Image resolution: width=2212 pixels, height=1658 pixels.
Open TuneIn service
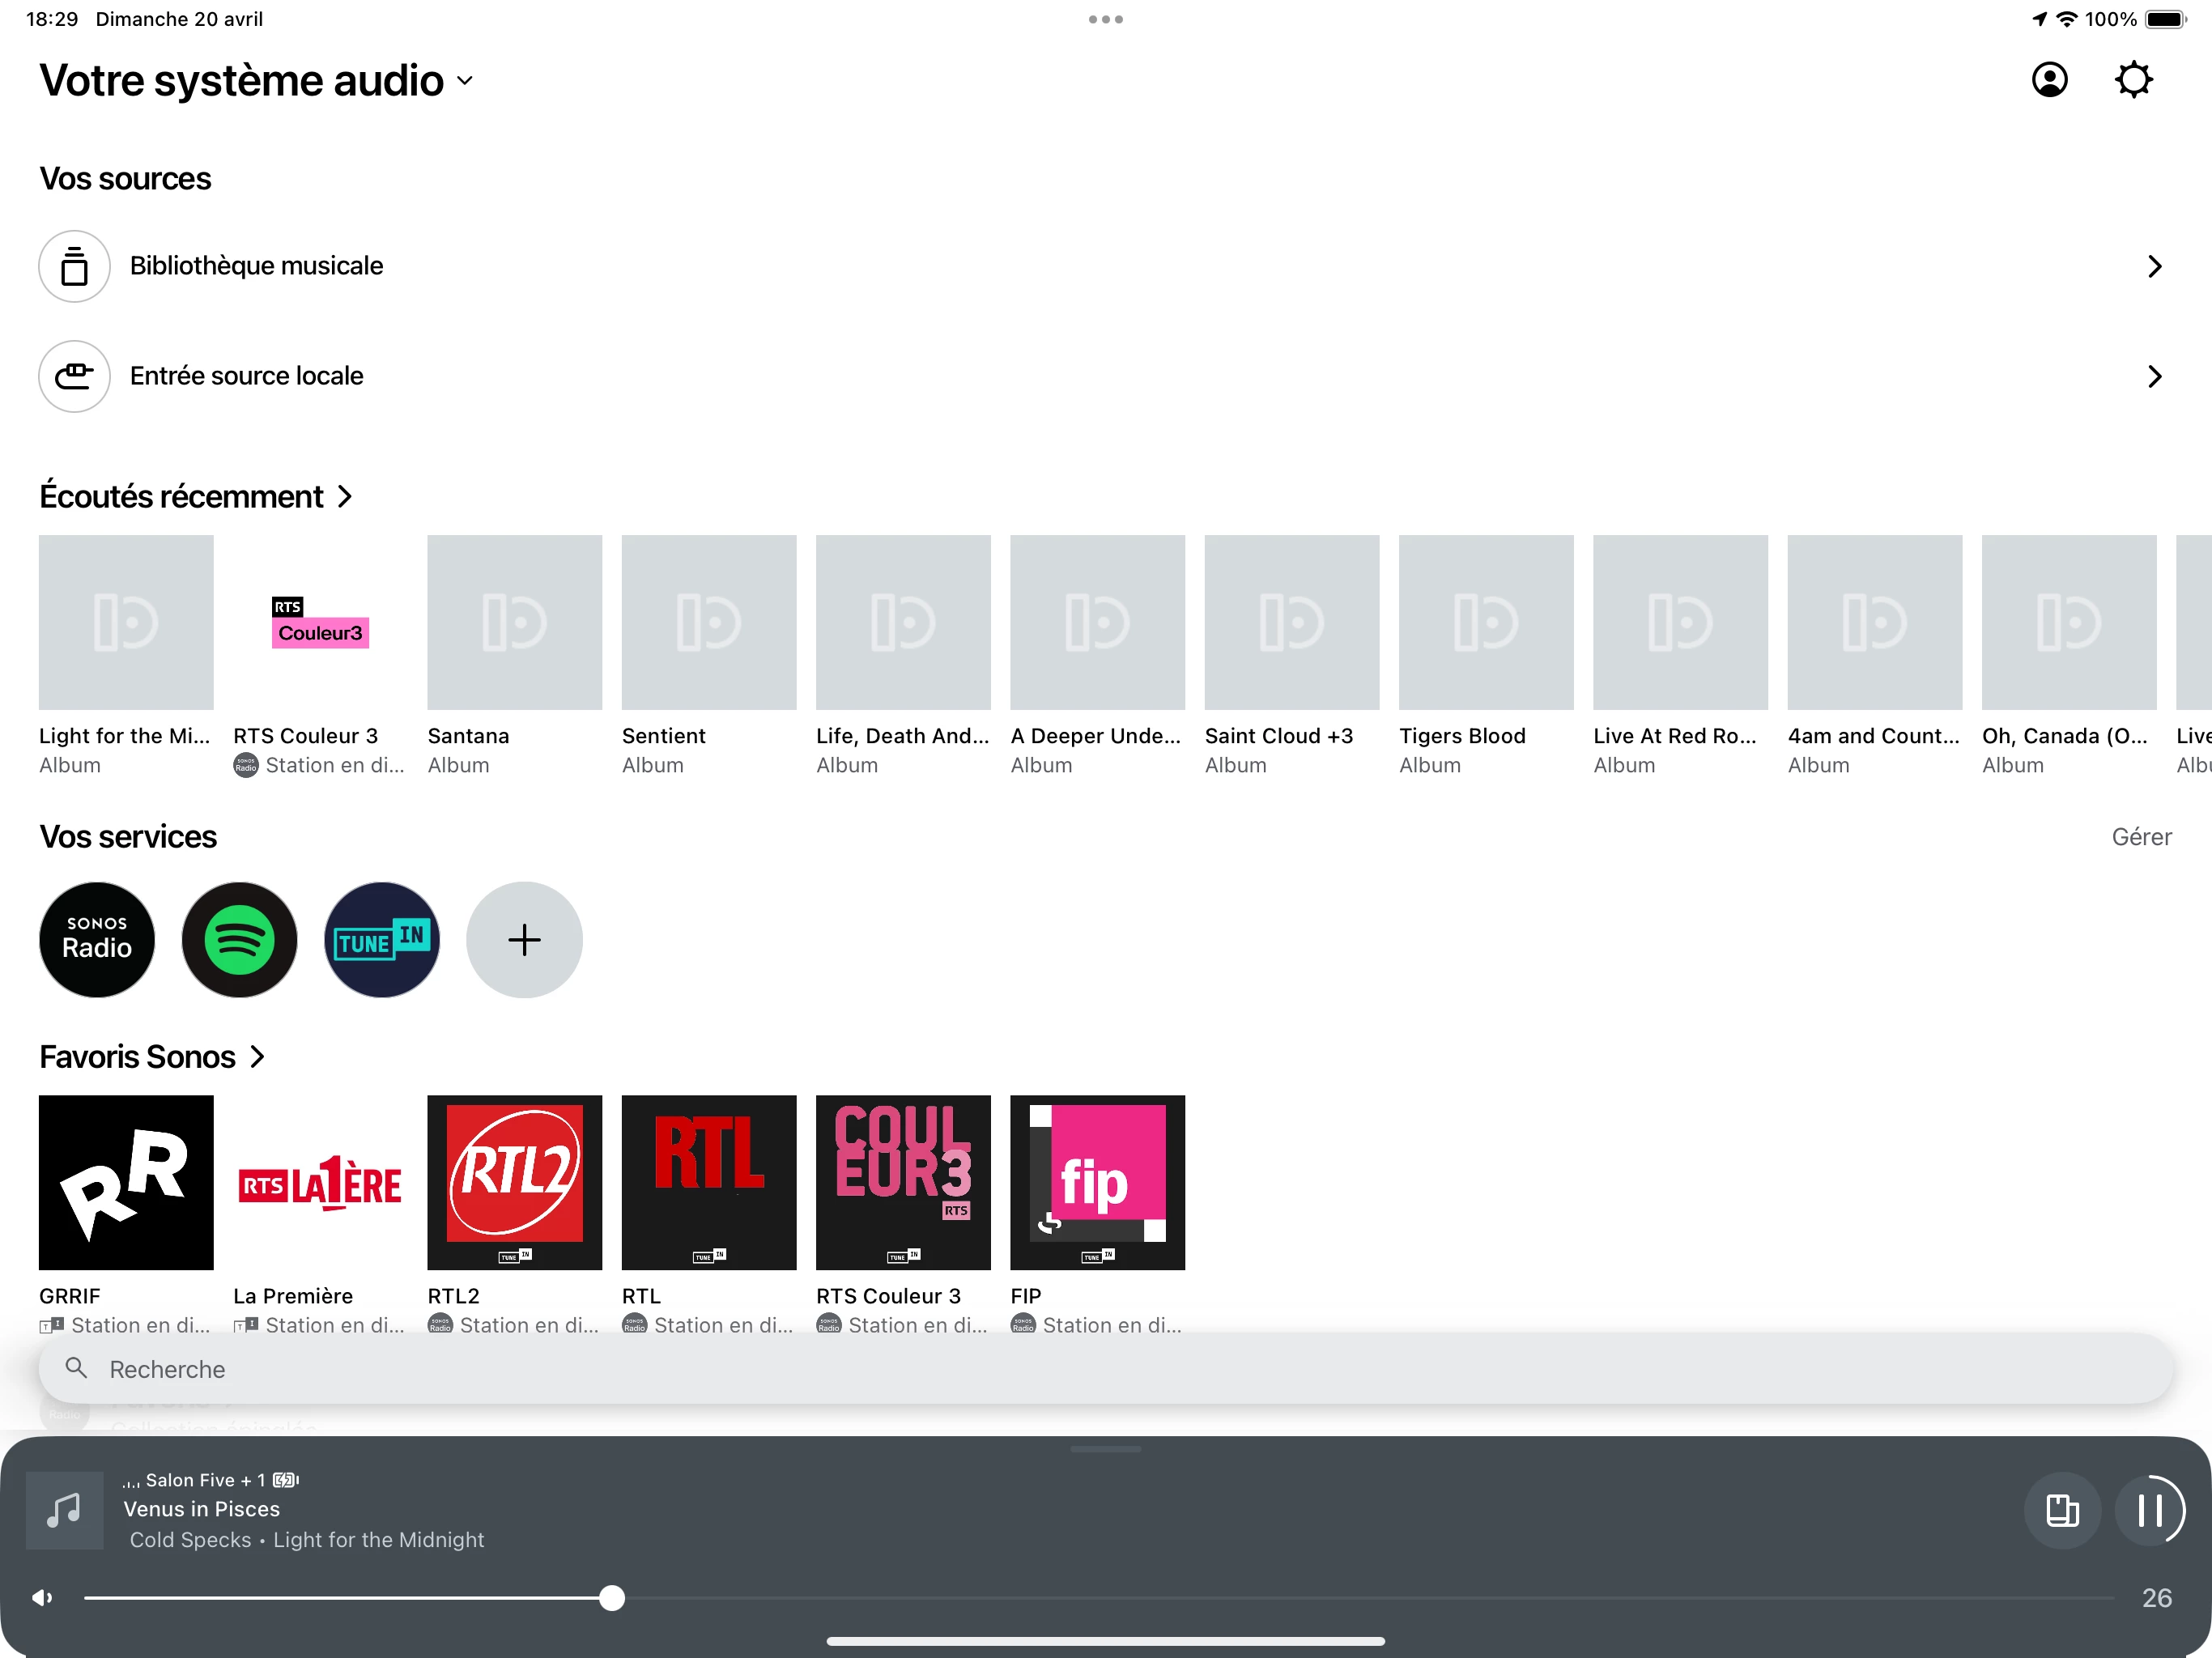382,939
